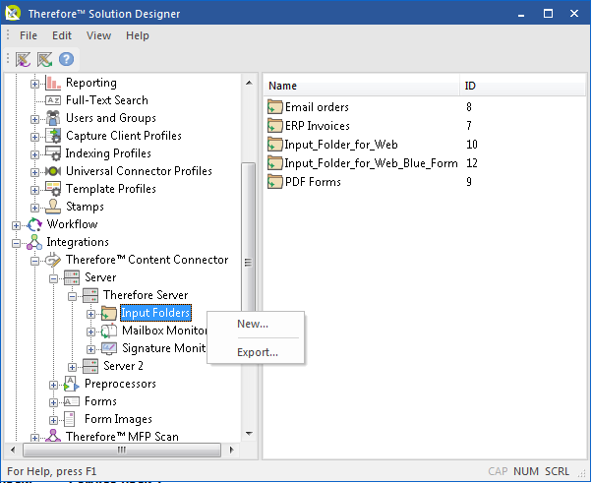Click the horizontal scroll right arrow

231,450
